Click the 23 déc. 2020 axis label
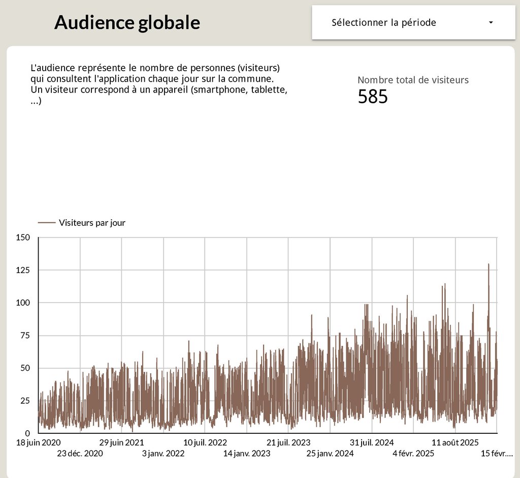Screen dimensions: 520x478 (x=80, y=454)
